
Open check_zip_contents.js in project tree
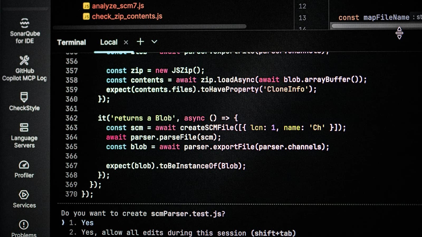pos(127,16)
